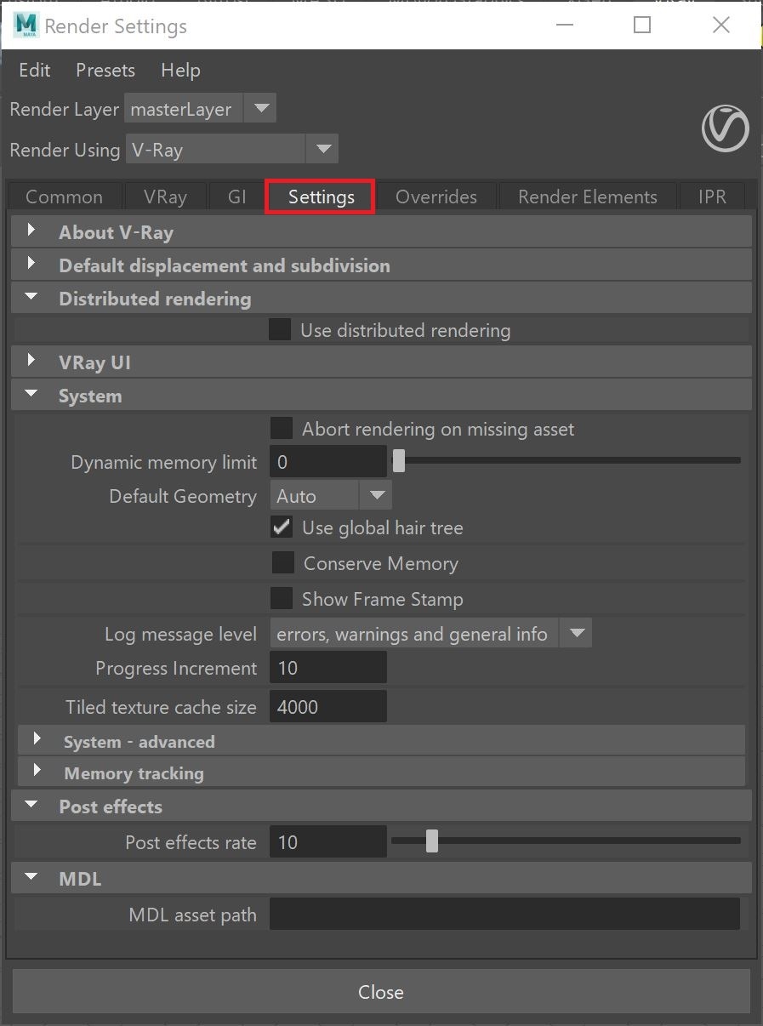
Task: Open the Render Layer masterLayer dropdown
Action: [201, 109]
